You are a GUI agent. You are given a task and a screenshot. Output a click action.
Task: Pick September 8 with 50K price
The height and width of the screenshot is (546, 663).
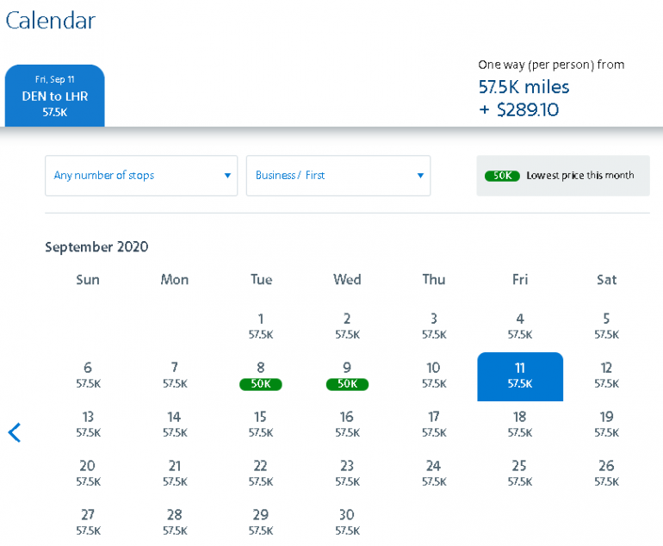[x=261, y=375]
